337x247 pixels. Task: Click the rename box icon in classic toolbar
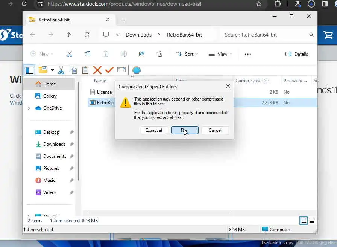pos(121,70)
